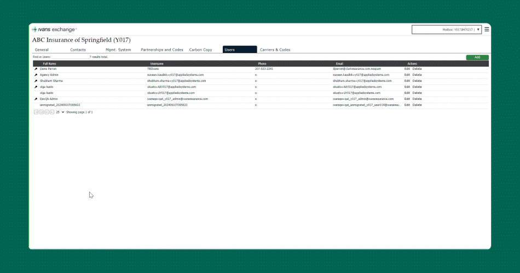Click the key icon beside Shubham Sharma
This screenshot has height=273, width=520.
pyautogui.click(x=36, y=81)
